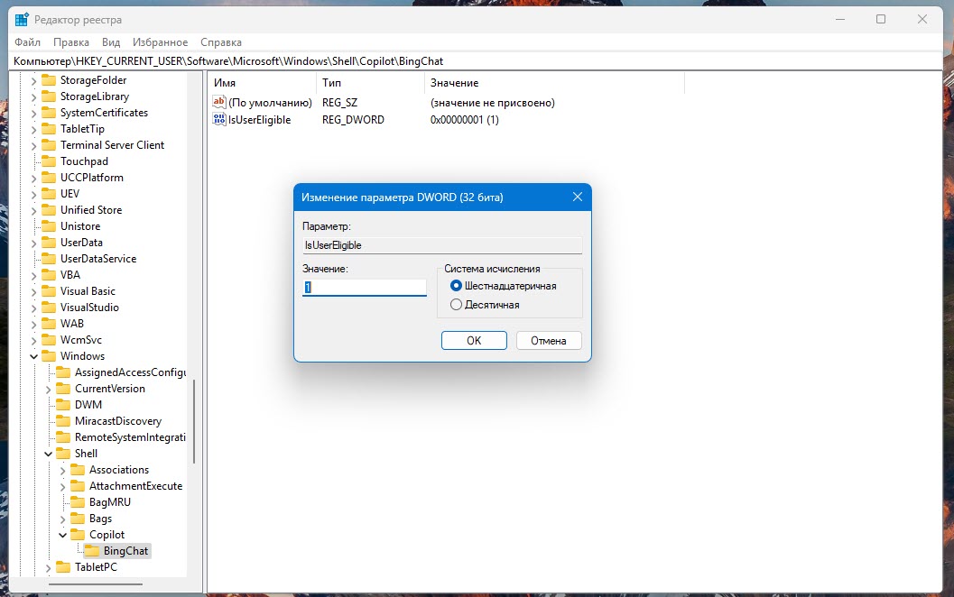954x597 pixels.
Task: Select Шестнадцатеричная radio button
Action: tap(456, 286)
